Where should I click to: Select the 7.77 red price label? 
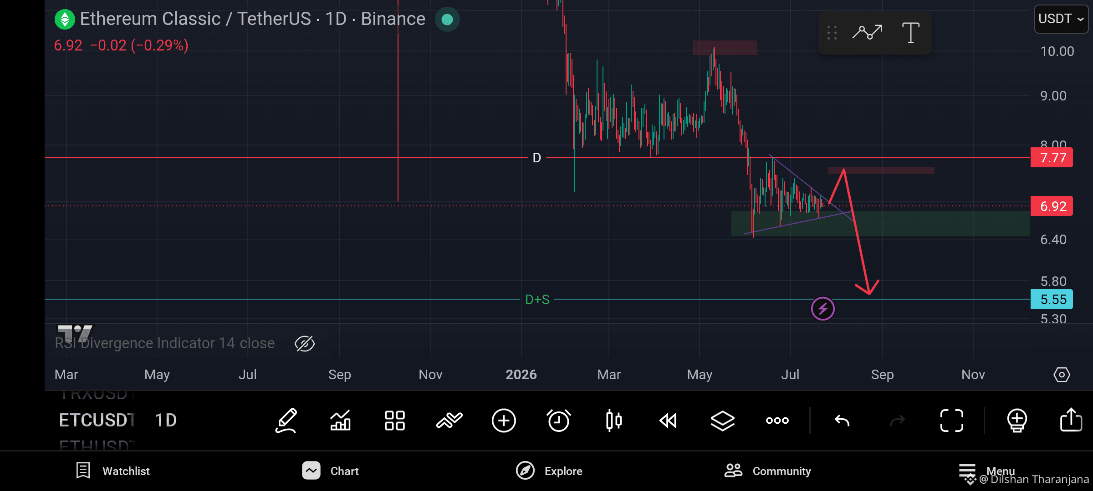coord(1052,158)
